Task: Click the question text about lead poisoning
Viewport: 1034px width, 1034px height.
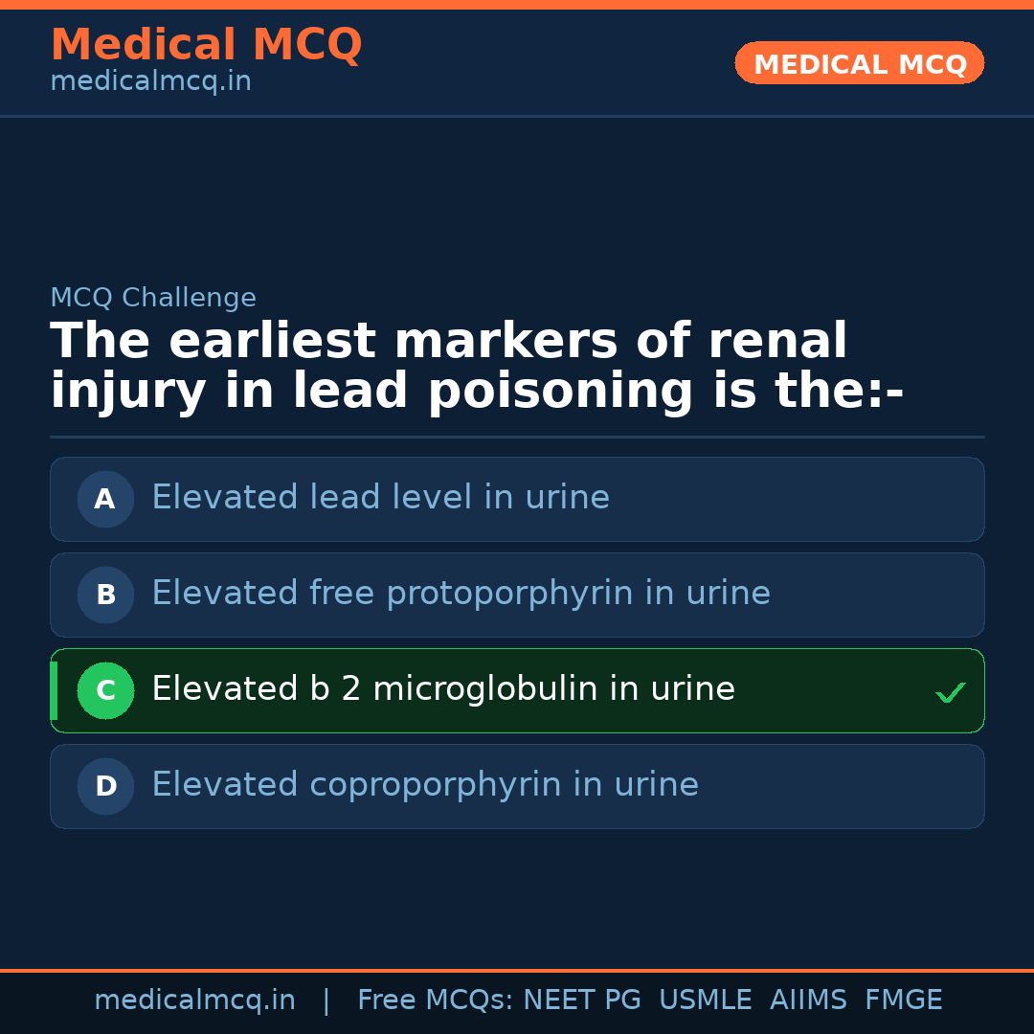Action: point(477,368)
